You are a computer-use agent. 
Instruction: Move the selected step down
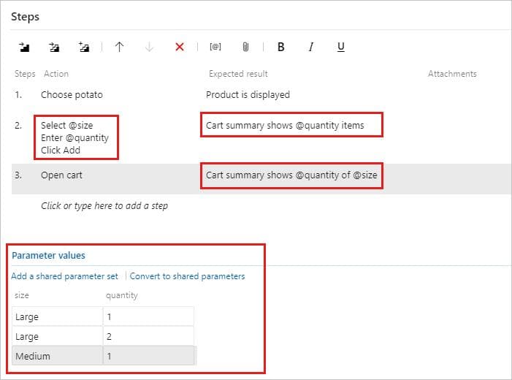149,47
